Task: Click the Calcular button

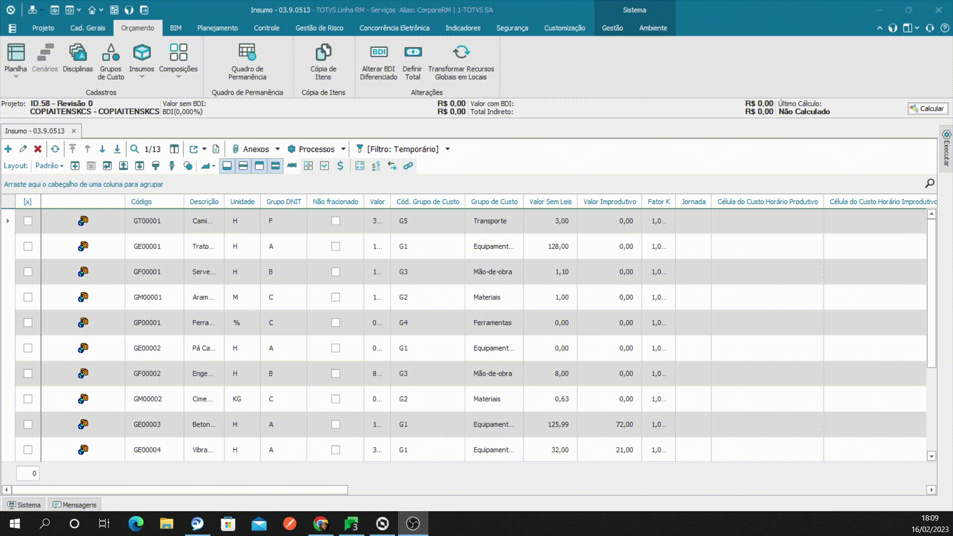Action: tap(927, 108)
